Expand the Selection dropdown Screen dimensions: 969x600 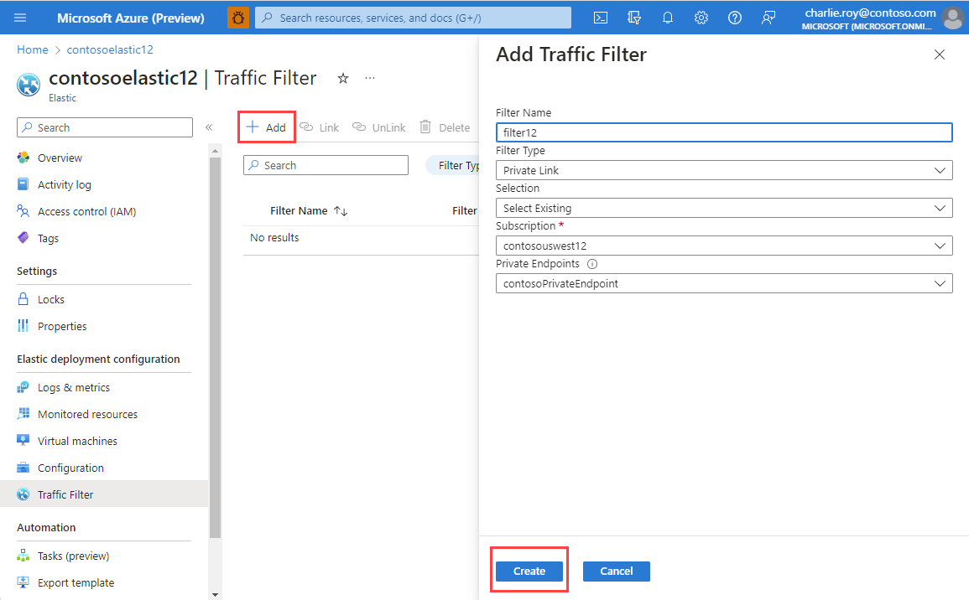tap(724, 208)
